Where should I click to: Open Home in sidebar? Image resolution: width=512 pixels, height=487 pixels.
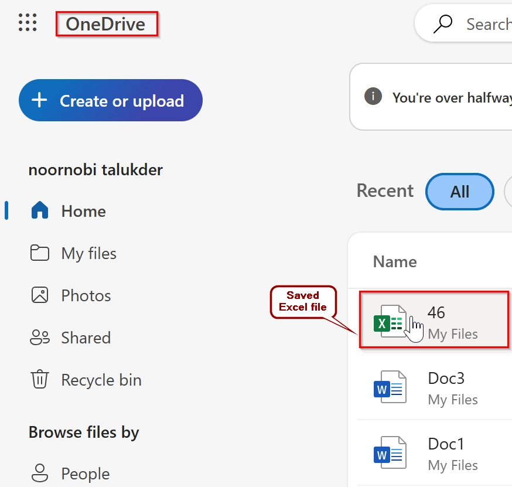84,211
